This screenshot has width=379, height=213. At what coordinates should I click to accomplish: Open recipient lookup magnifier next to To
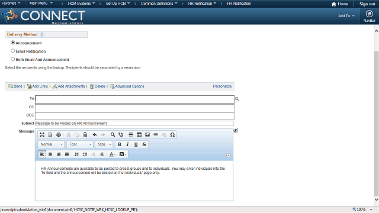pyautogui.click(x=237, y=99)
